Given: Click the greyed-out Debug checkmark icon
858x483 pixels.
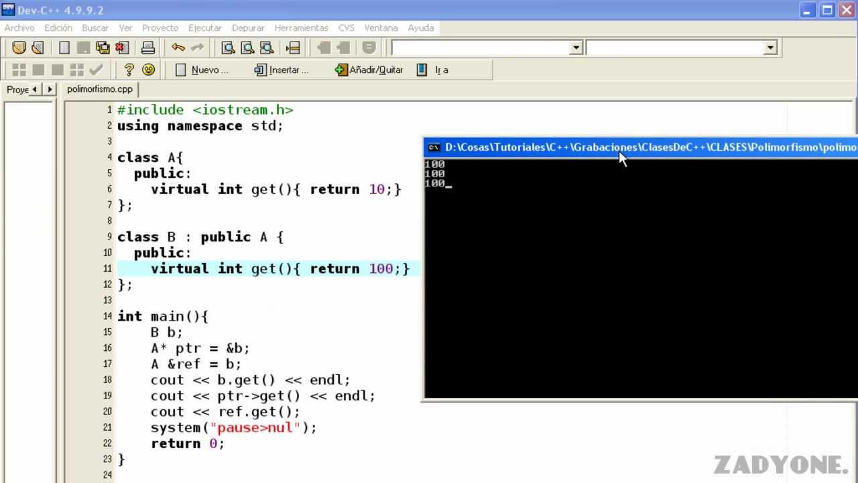Looking at the screenshot, I should pos(96,70).
